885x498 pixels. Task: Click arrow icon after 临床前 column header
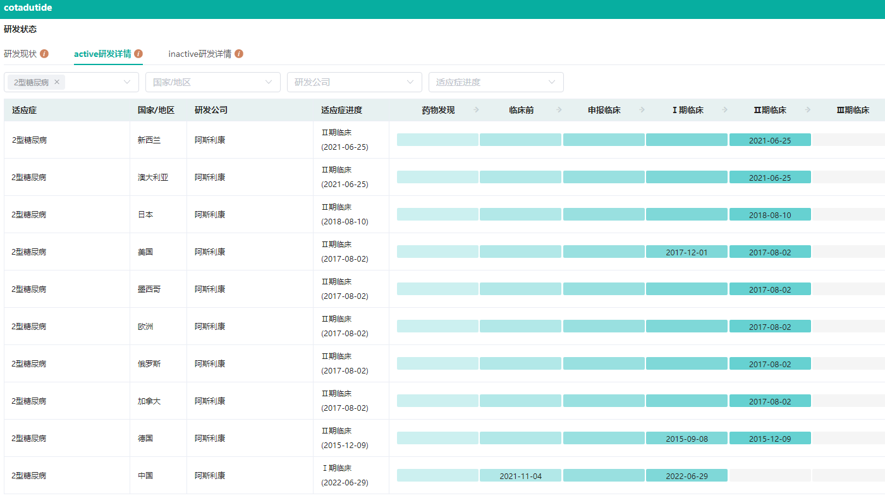[559, 110]
